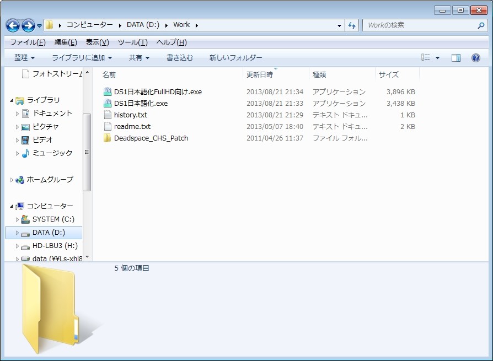Click the ドキュメント library icon
The width and height of the screenshot is (493, 361).
pyautogui.click(x=25, y=114)
